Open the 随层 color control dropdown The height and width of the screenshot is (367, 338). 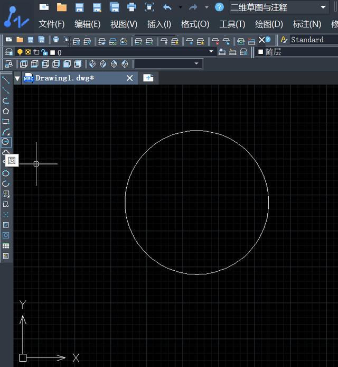pos(297,52)
